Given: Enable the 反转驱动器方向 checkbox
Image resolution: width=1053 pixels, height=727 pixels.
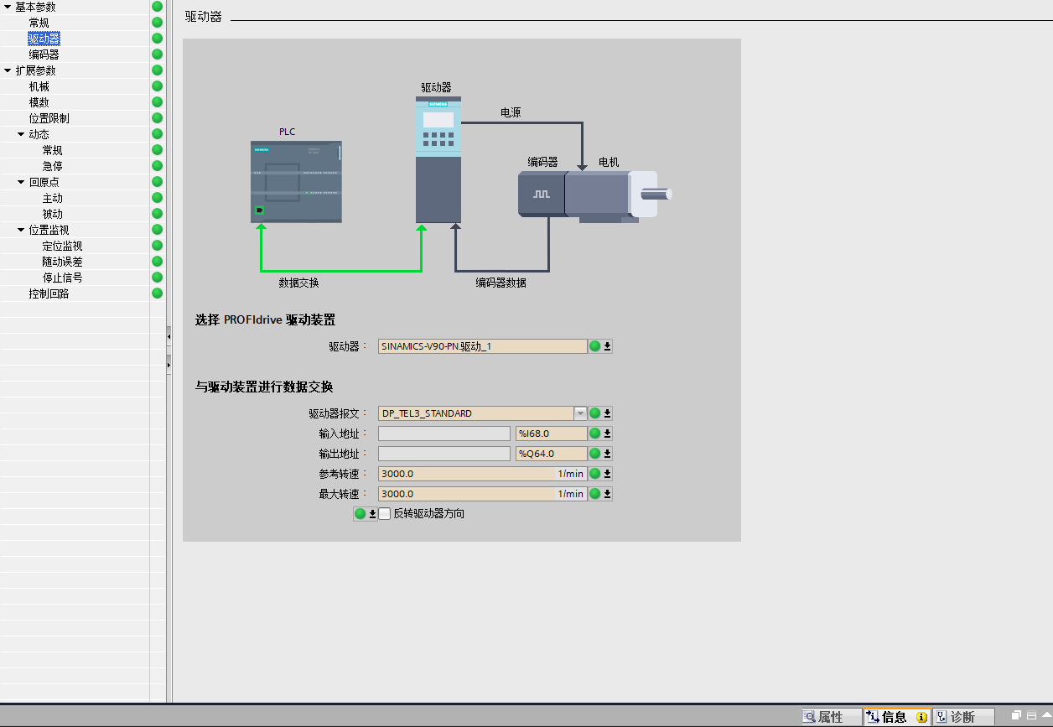Looking at the screenshot, I should [385, 514].
